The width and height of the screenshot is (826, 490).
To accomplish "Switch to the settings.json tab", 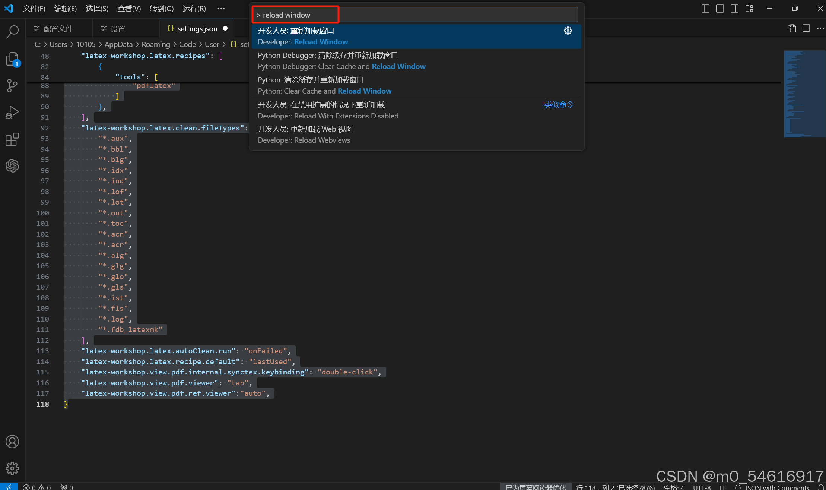I will point(196,28).
